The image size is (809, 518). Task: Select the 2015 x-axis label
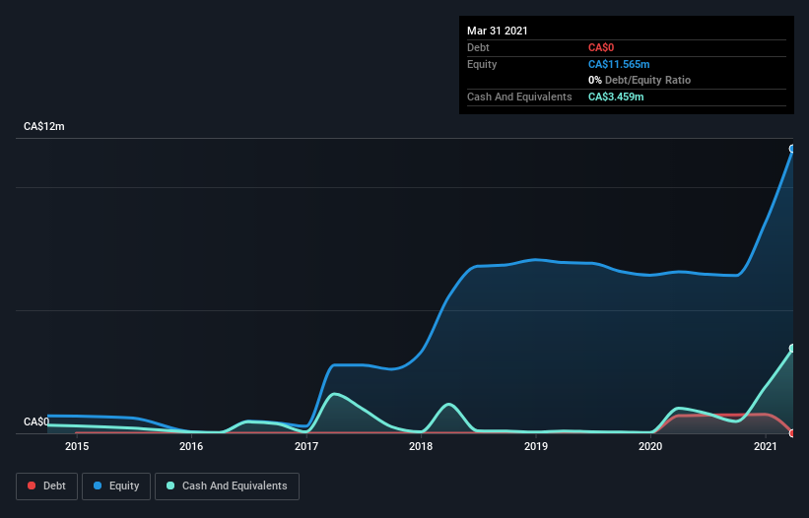(77, 446)
